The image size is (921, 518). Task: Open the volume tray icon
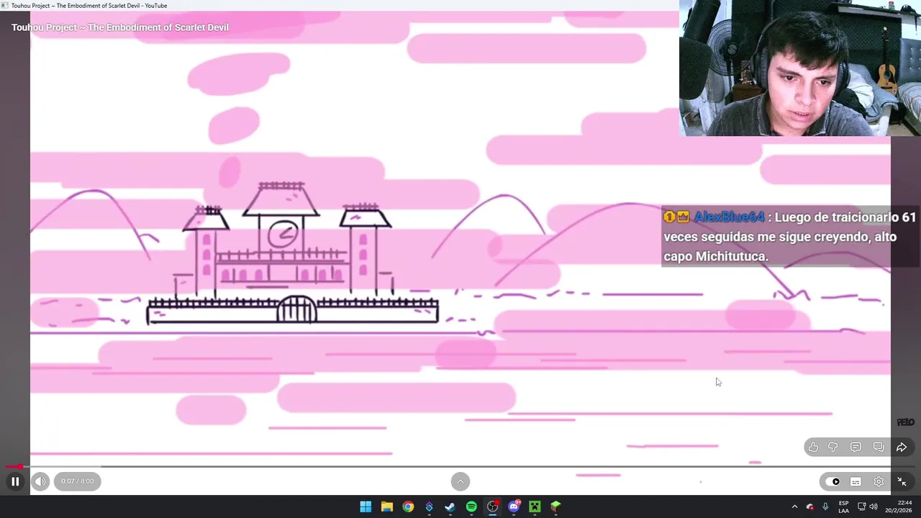pyautogui.click(x=874, y=506)
